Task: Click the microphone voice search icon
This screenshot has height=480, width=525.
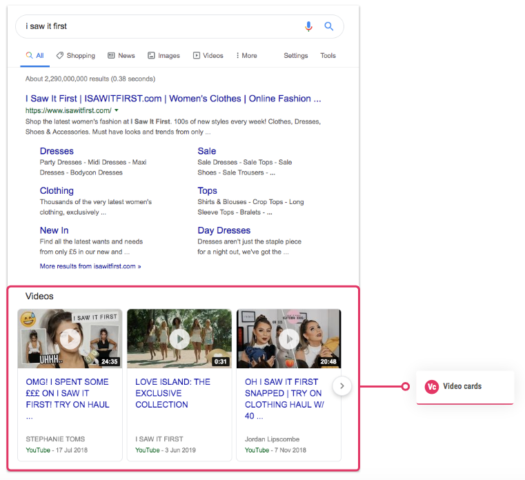Action: [x=308, y=26]
